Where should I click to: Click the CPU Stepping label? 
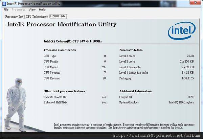point(52,73)
